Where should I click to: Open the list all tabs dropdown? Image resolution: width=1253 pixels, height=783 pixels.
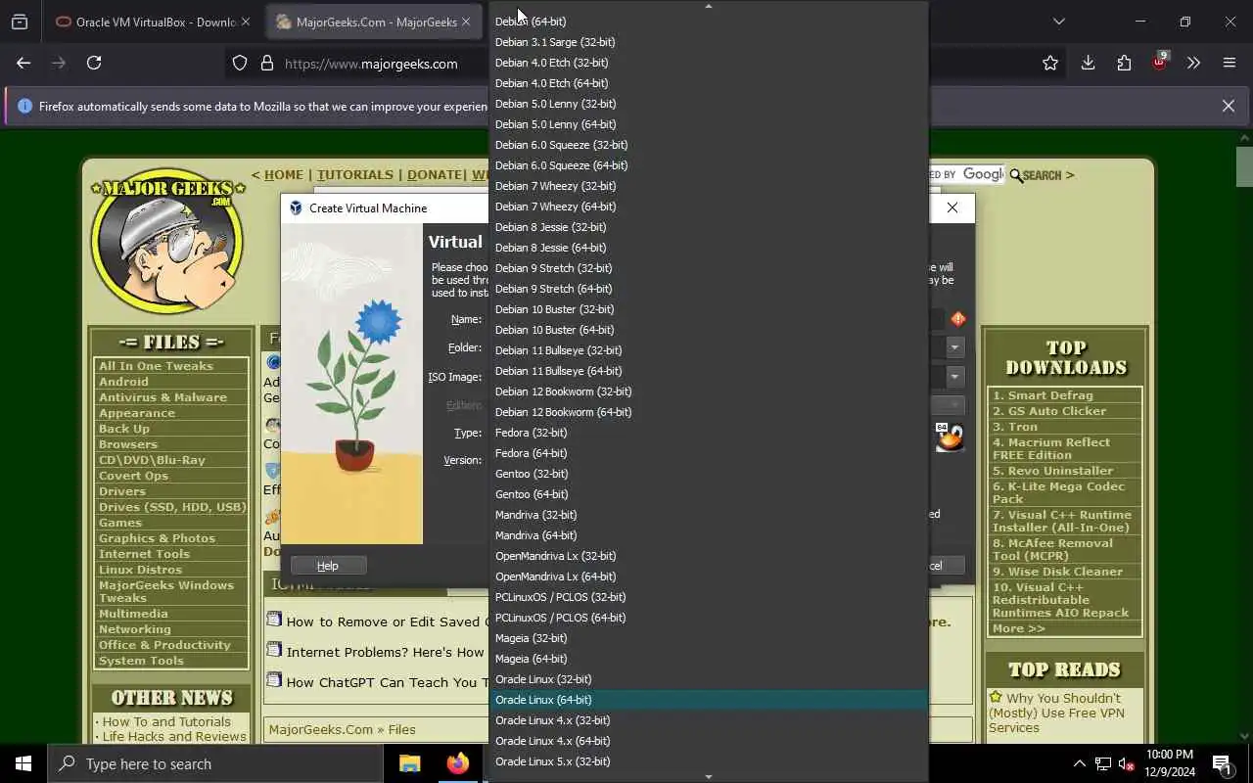pos(1058,22)
